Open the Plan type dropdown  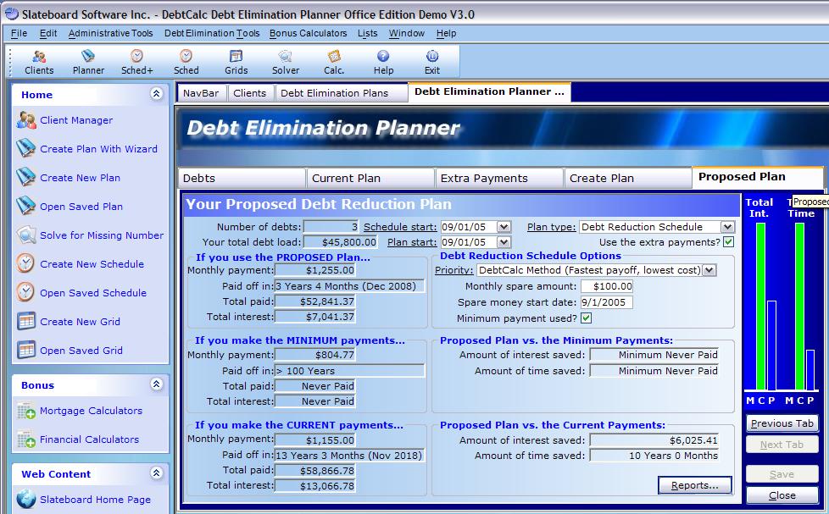[x=727, y=227]
